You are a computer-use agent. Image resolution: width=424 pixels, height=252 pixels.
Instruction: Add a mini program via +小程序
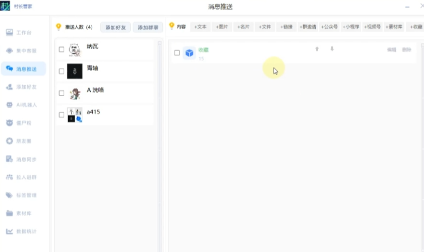[351, 27]
